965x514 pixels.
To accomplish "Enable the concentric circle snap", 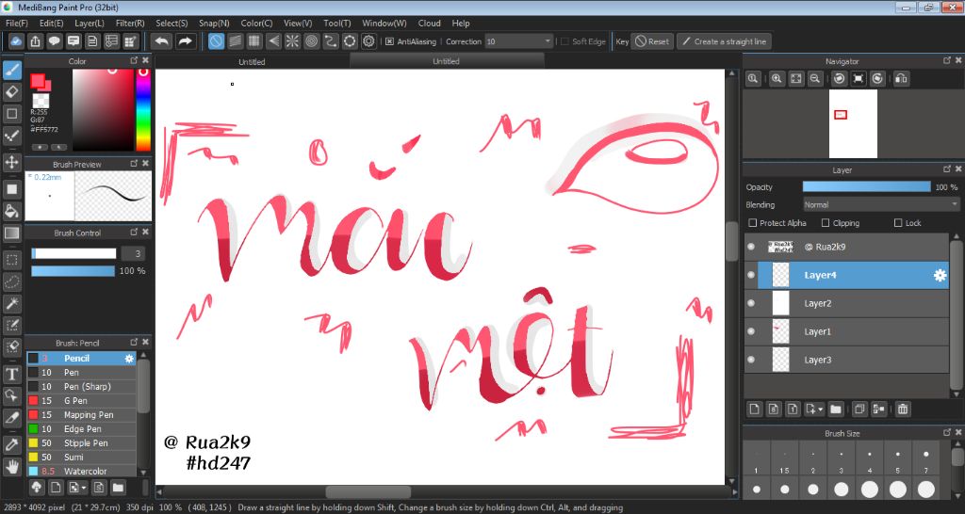I will tap(311, 41).
